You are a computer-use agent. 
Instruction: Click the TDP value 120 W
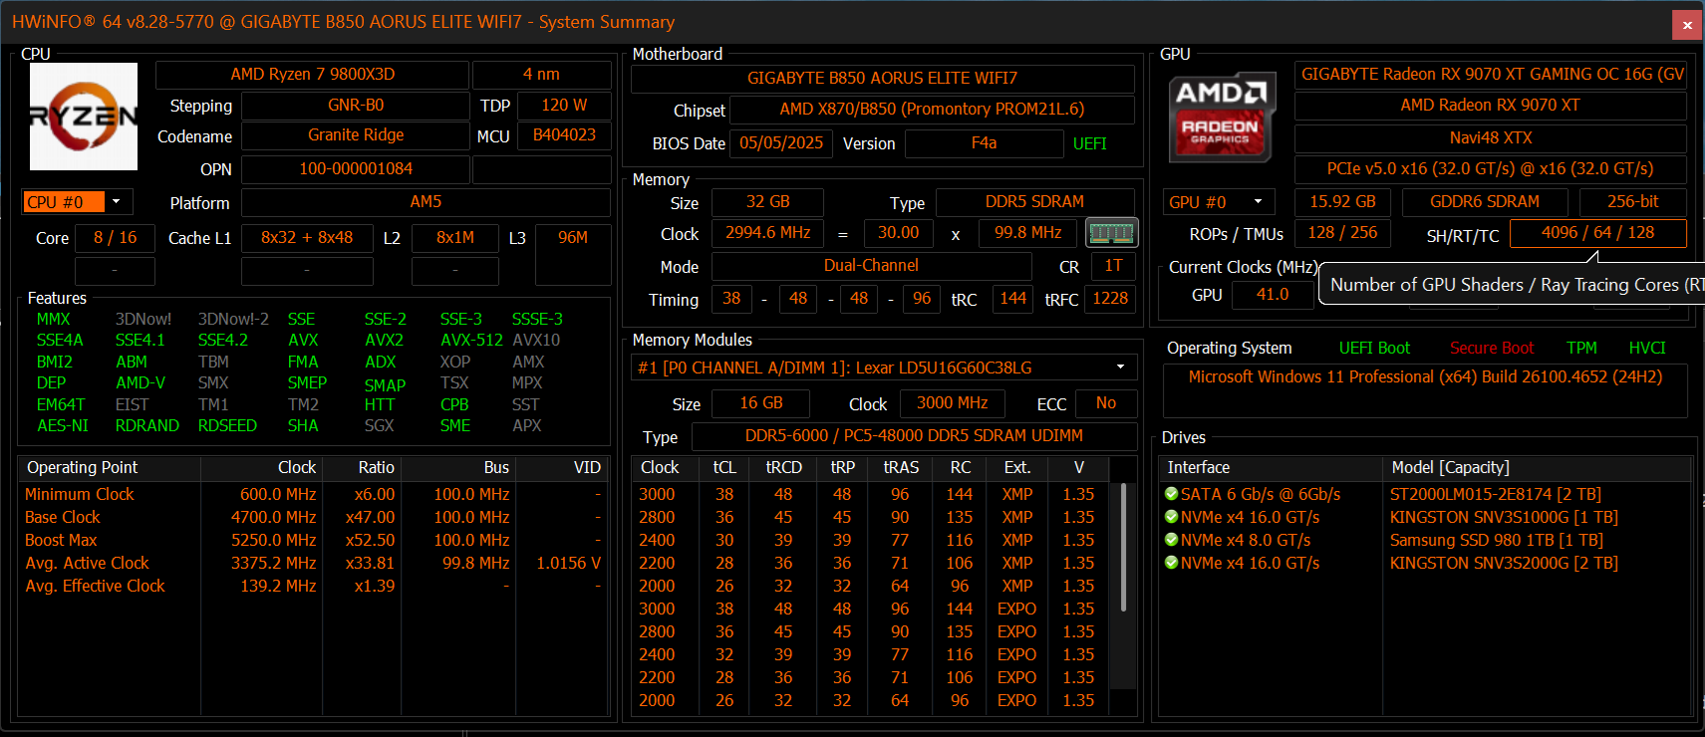[564, 105]
